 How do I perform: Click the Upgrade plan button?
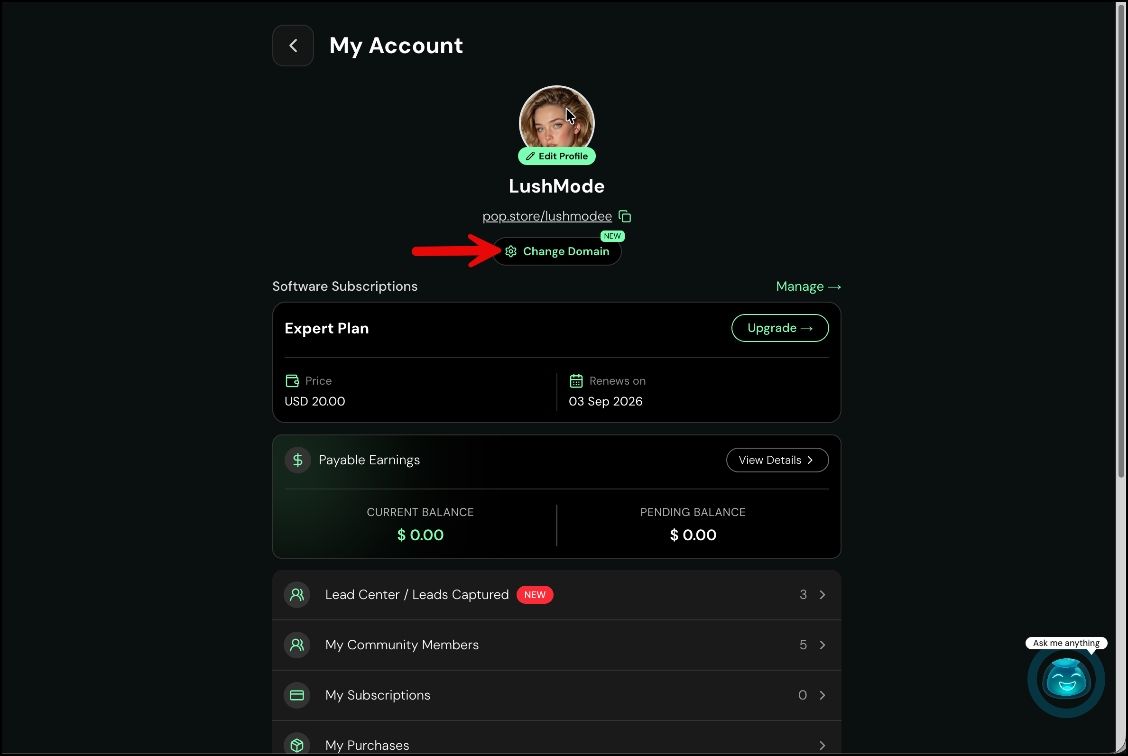pyautogui.click(x=780, y=328)
